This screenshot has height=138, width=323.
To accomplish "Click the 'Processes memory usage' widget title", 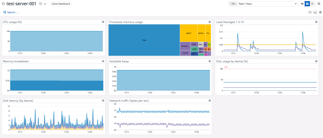I will point(126,22).
